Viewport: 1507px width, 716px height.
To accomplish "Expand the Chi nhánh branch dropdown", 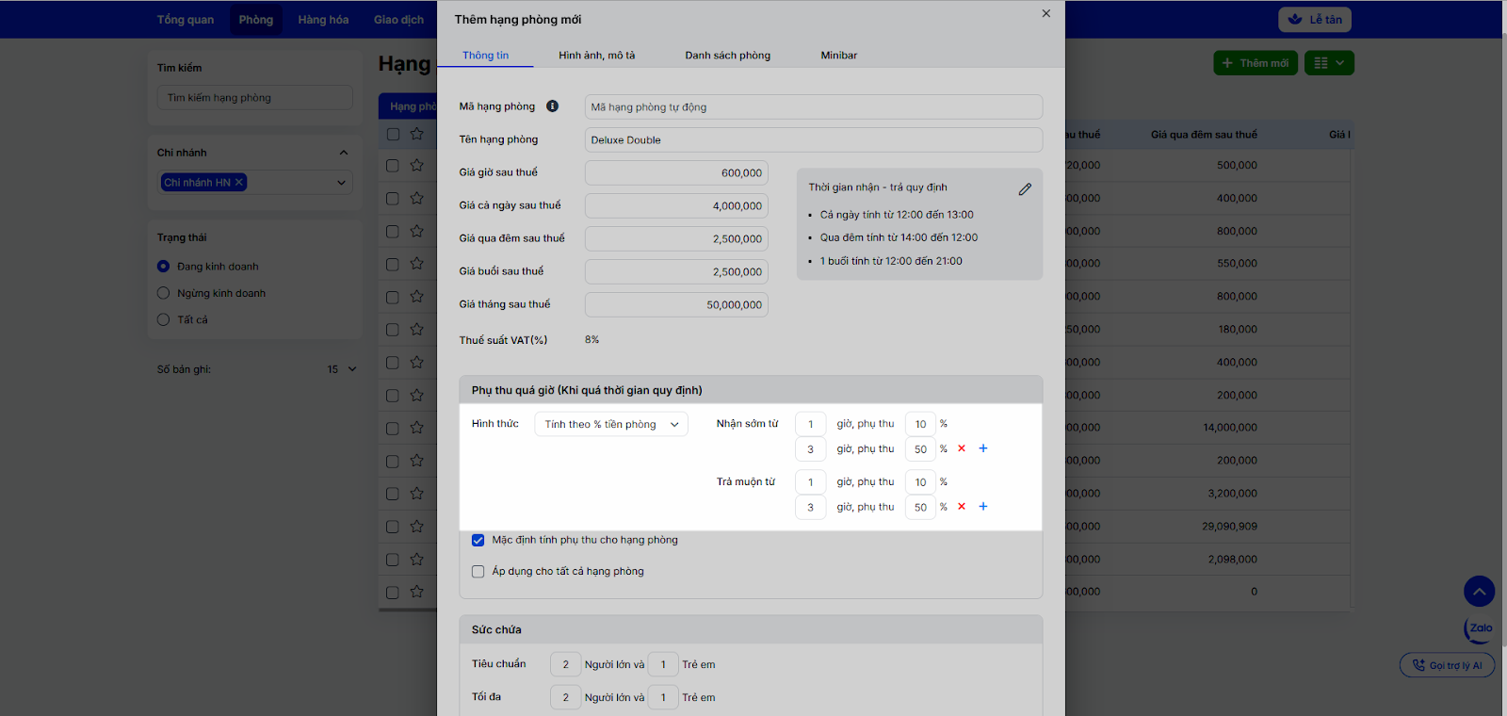I will tap(341, 183).
